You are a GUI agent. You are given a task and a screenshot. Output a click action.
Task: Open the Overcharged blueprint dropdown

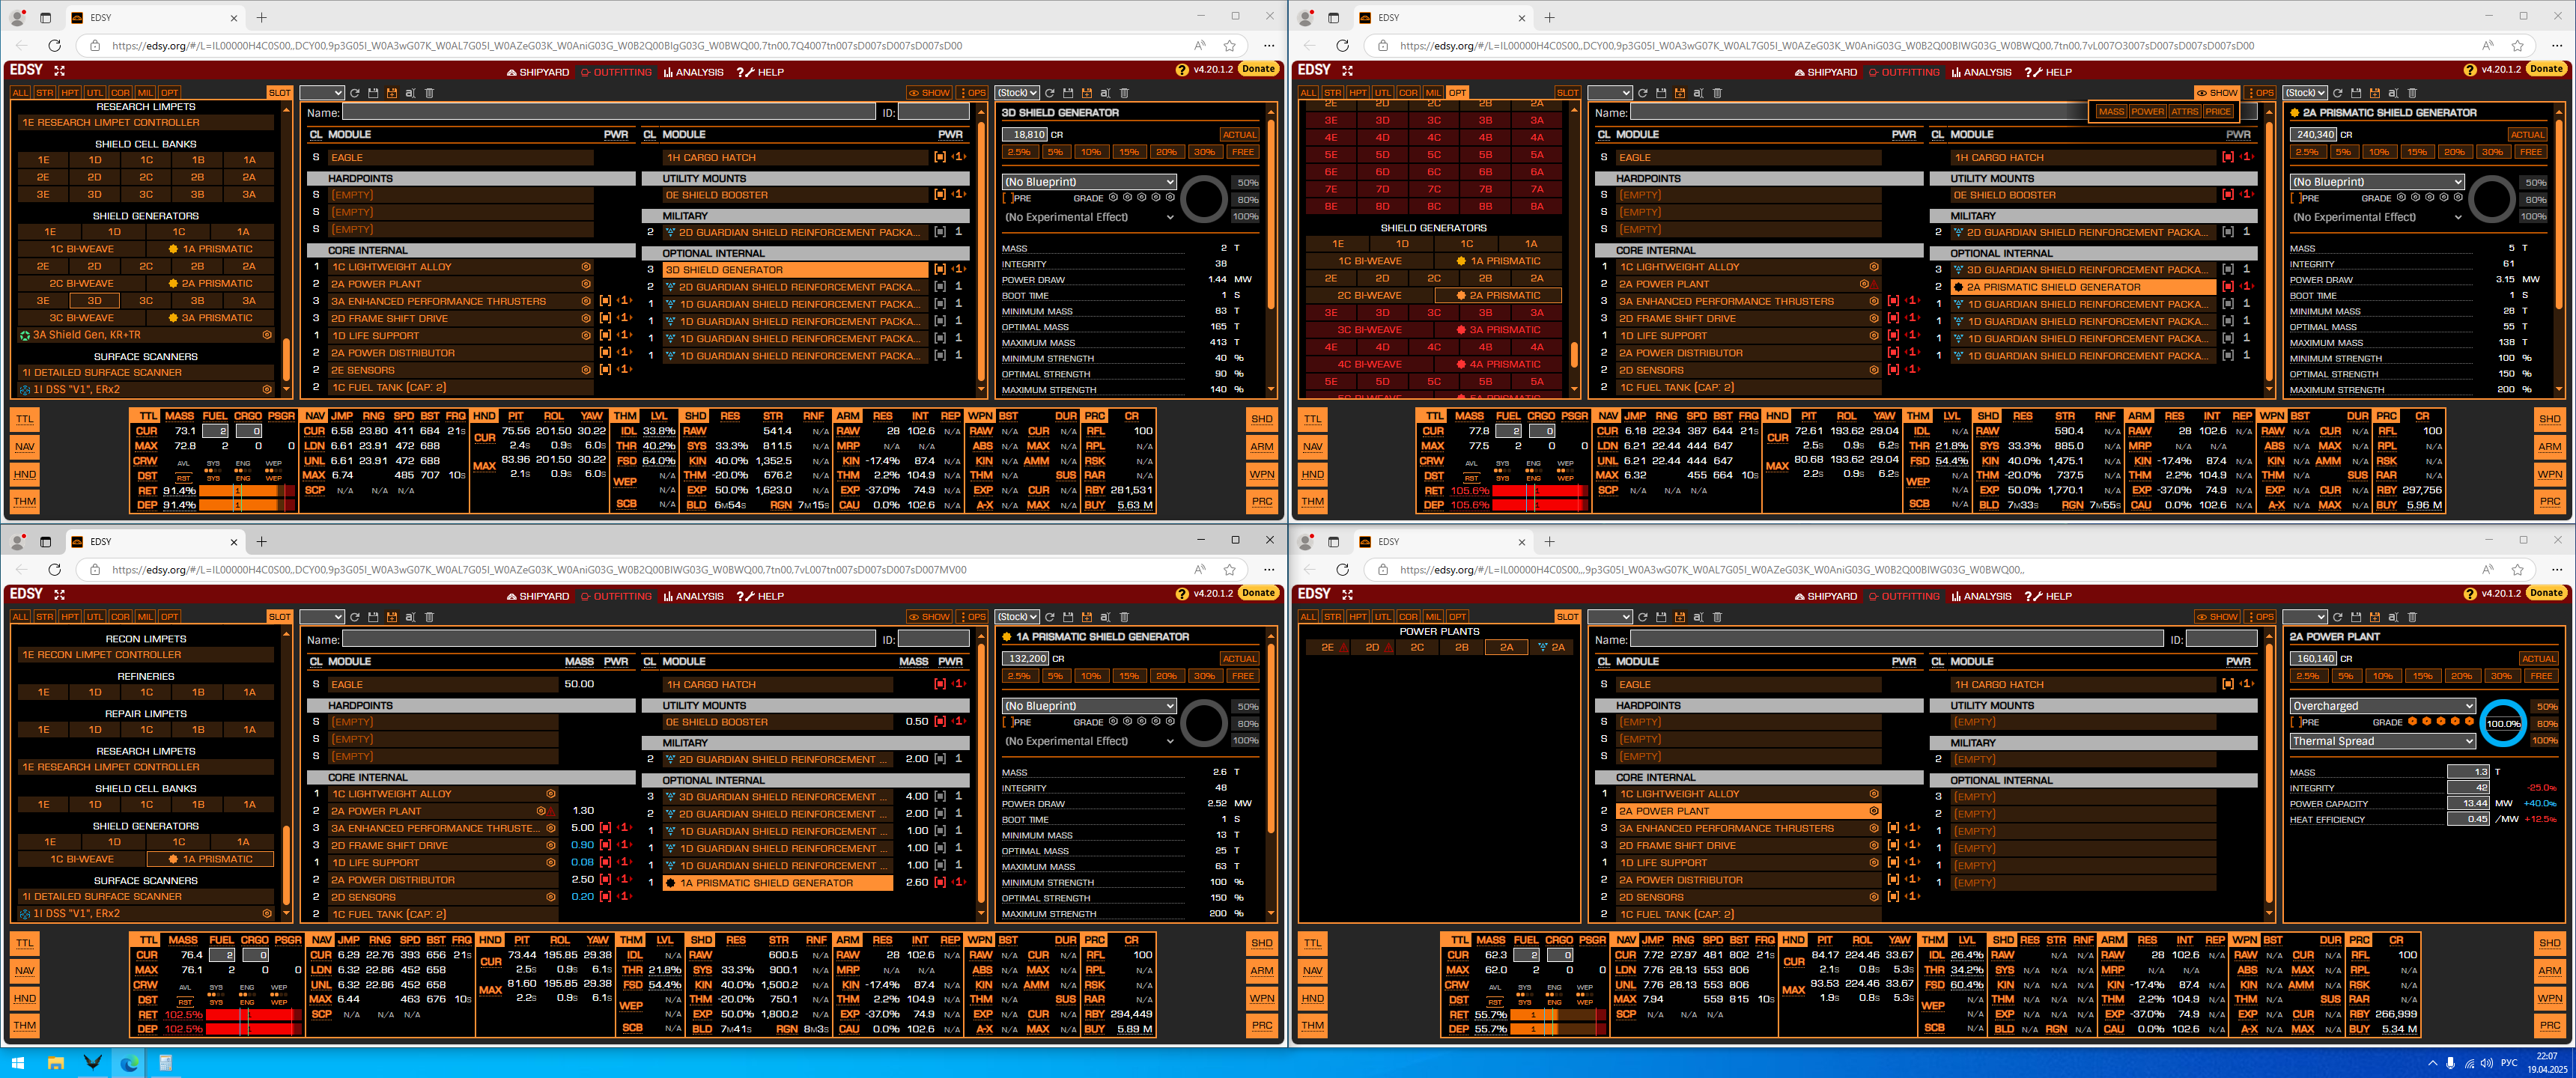[x=2382, y=706]
